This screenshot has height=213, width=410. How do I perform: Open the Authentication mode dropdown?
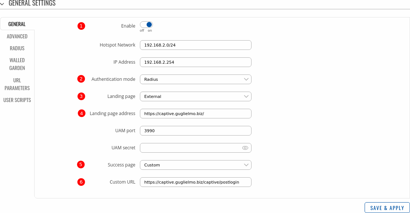click(x=195, y=79)
